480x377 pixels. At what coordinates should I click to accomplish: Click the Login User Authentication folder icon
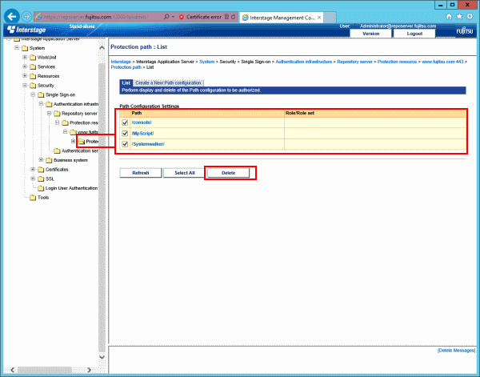[41, 188]
